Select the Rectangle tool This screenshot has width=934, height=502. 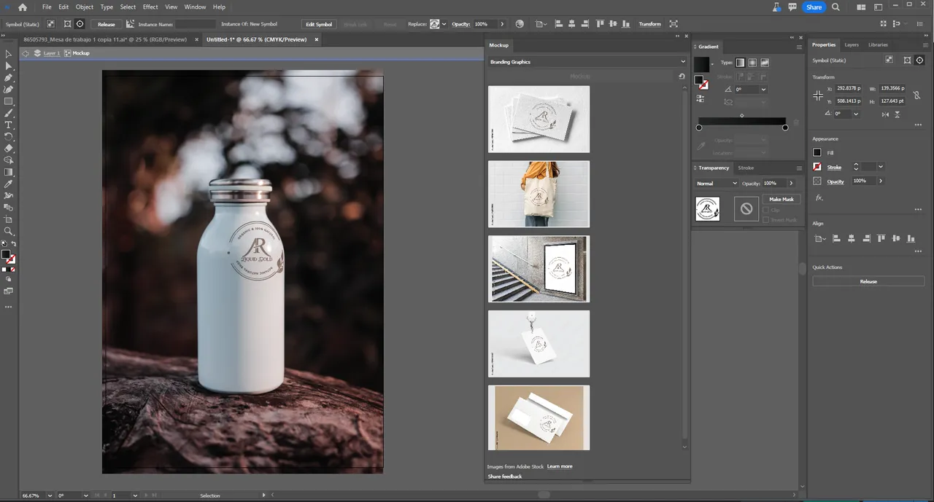click(9, 101)
